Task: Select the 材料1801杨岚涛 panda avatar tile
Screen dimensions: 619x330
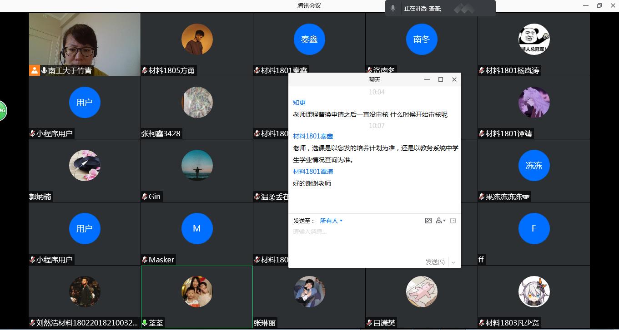Action: point(533,40)
